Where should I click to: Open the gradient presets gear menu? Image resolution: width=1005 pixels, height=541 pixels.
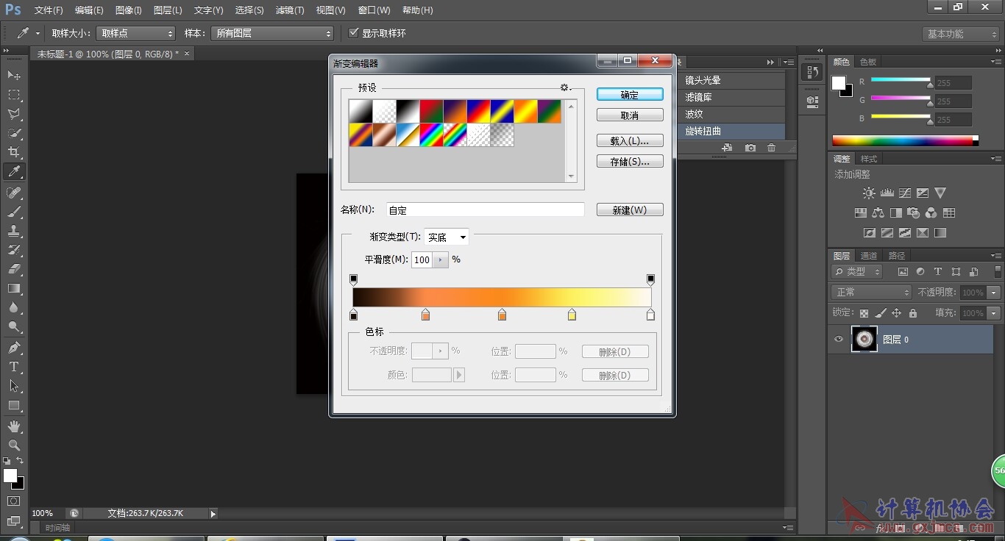point(566,87)
